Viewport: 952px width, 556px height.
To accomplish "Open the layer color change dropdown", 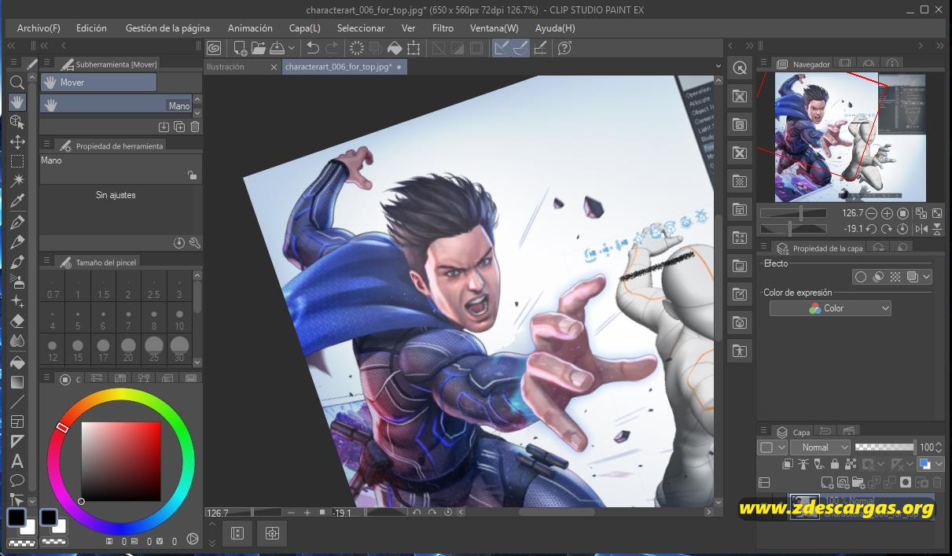I will coord(939,465).
